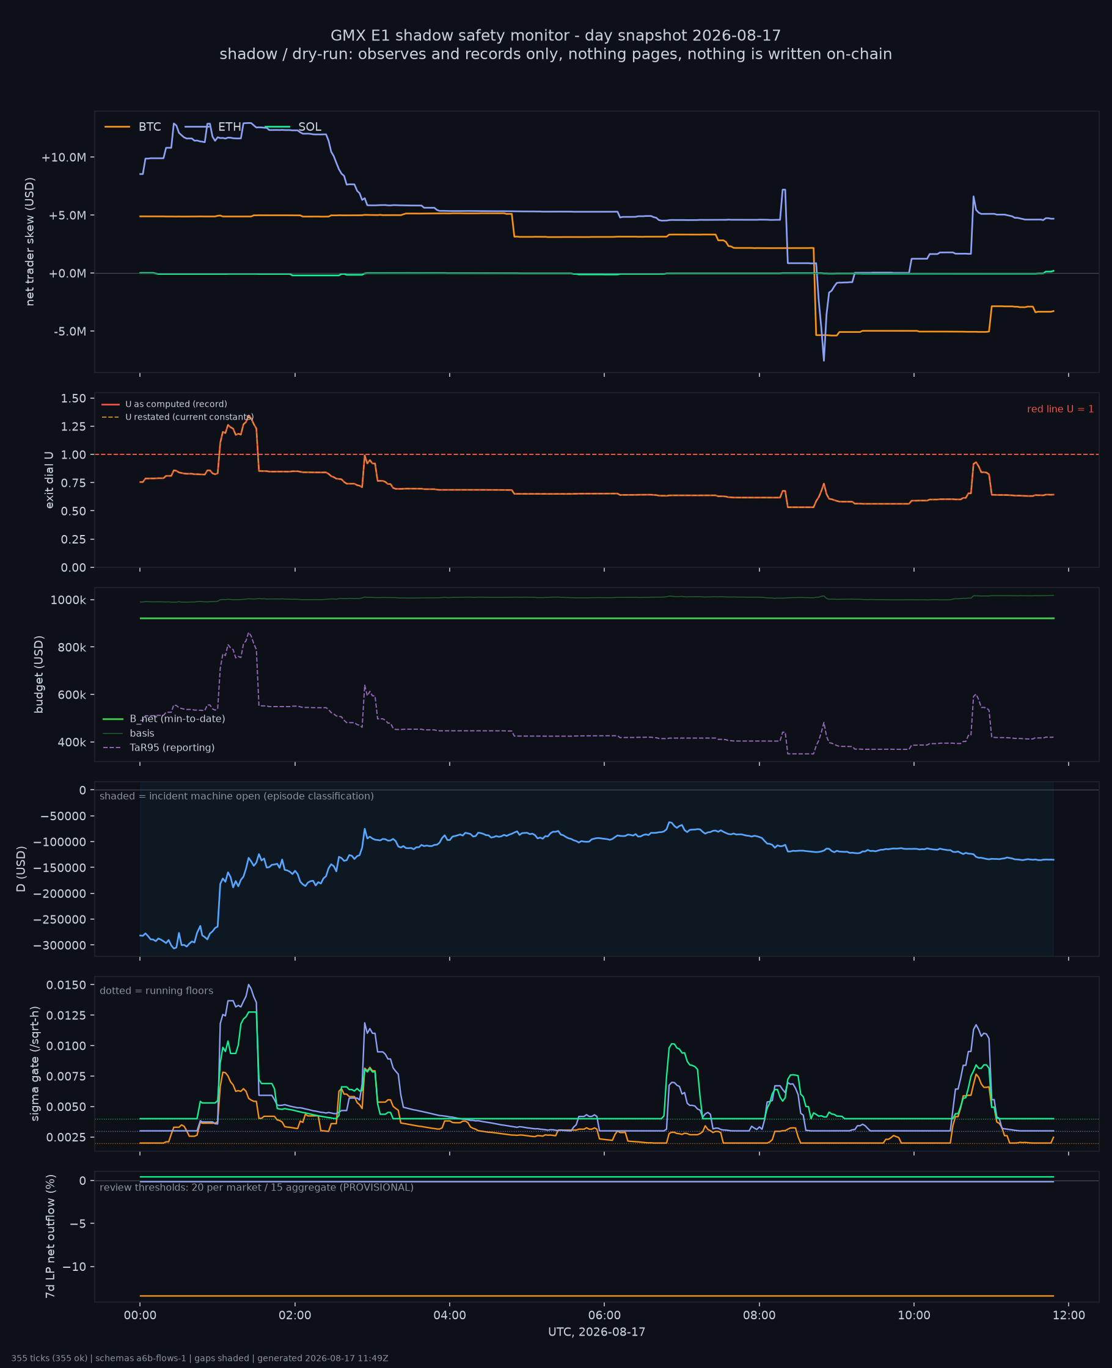Select the "SOL" legend label
Image resolution: width=1112 pixels, height=1368 pixels.
[310, 127]
